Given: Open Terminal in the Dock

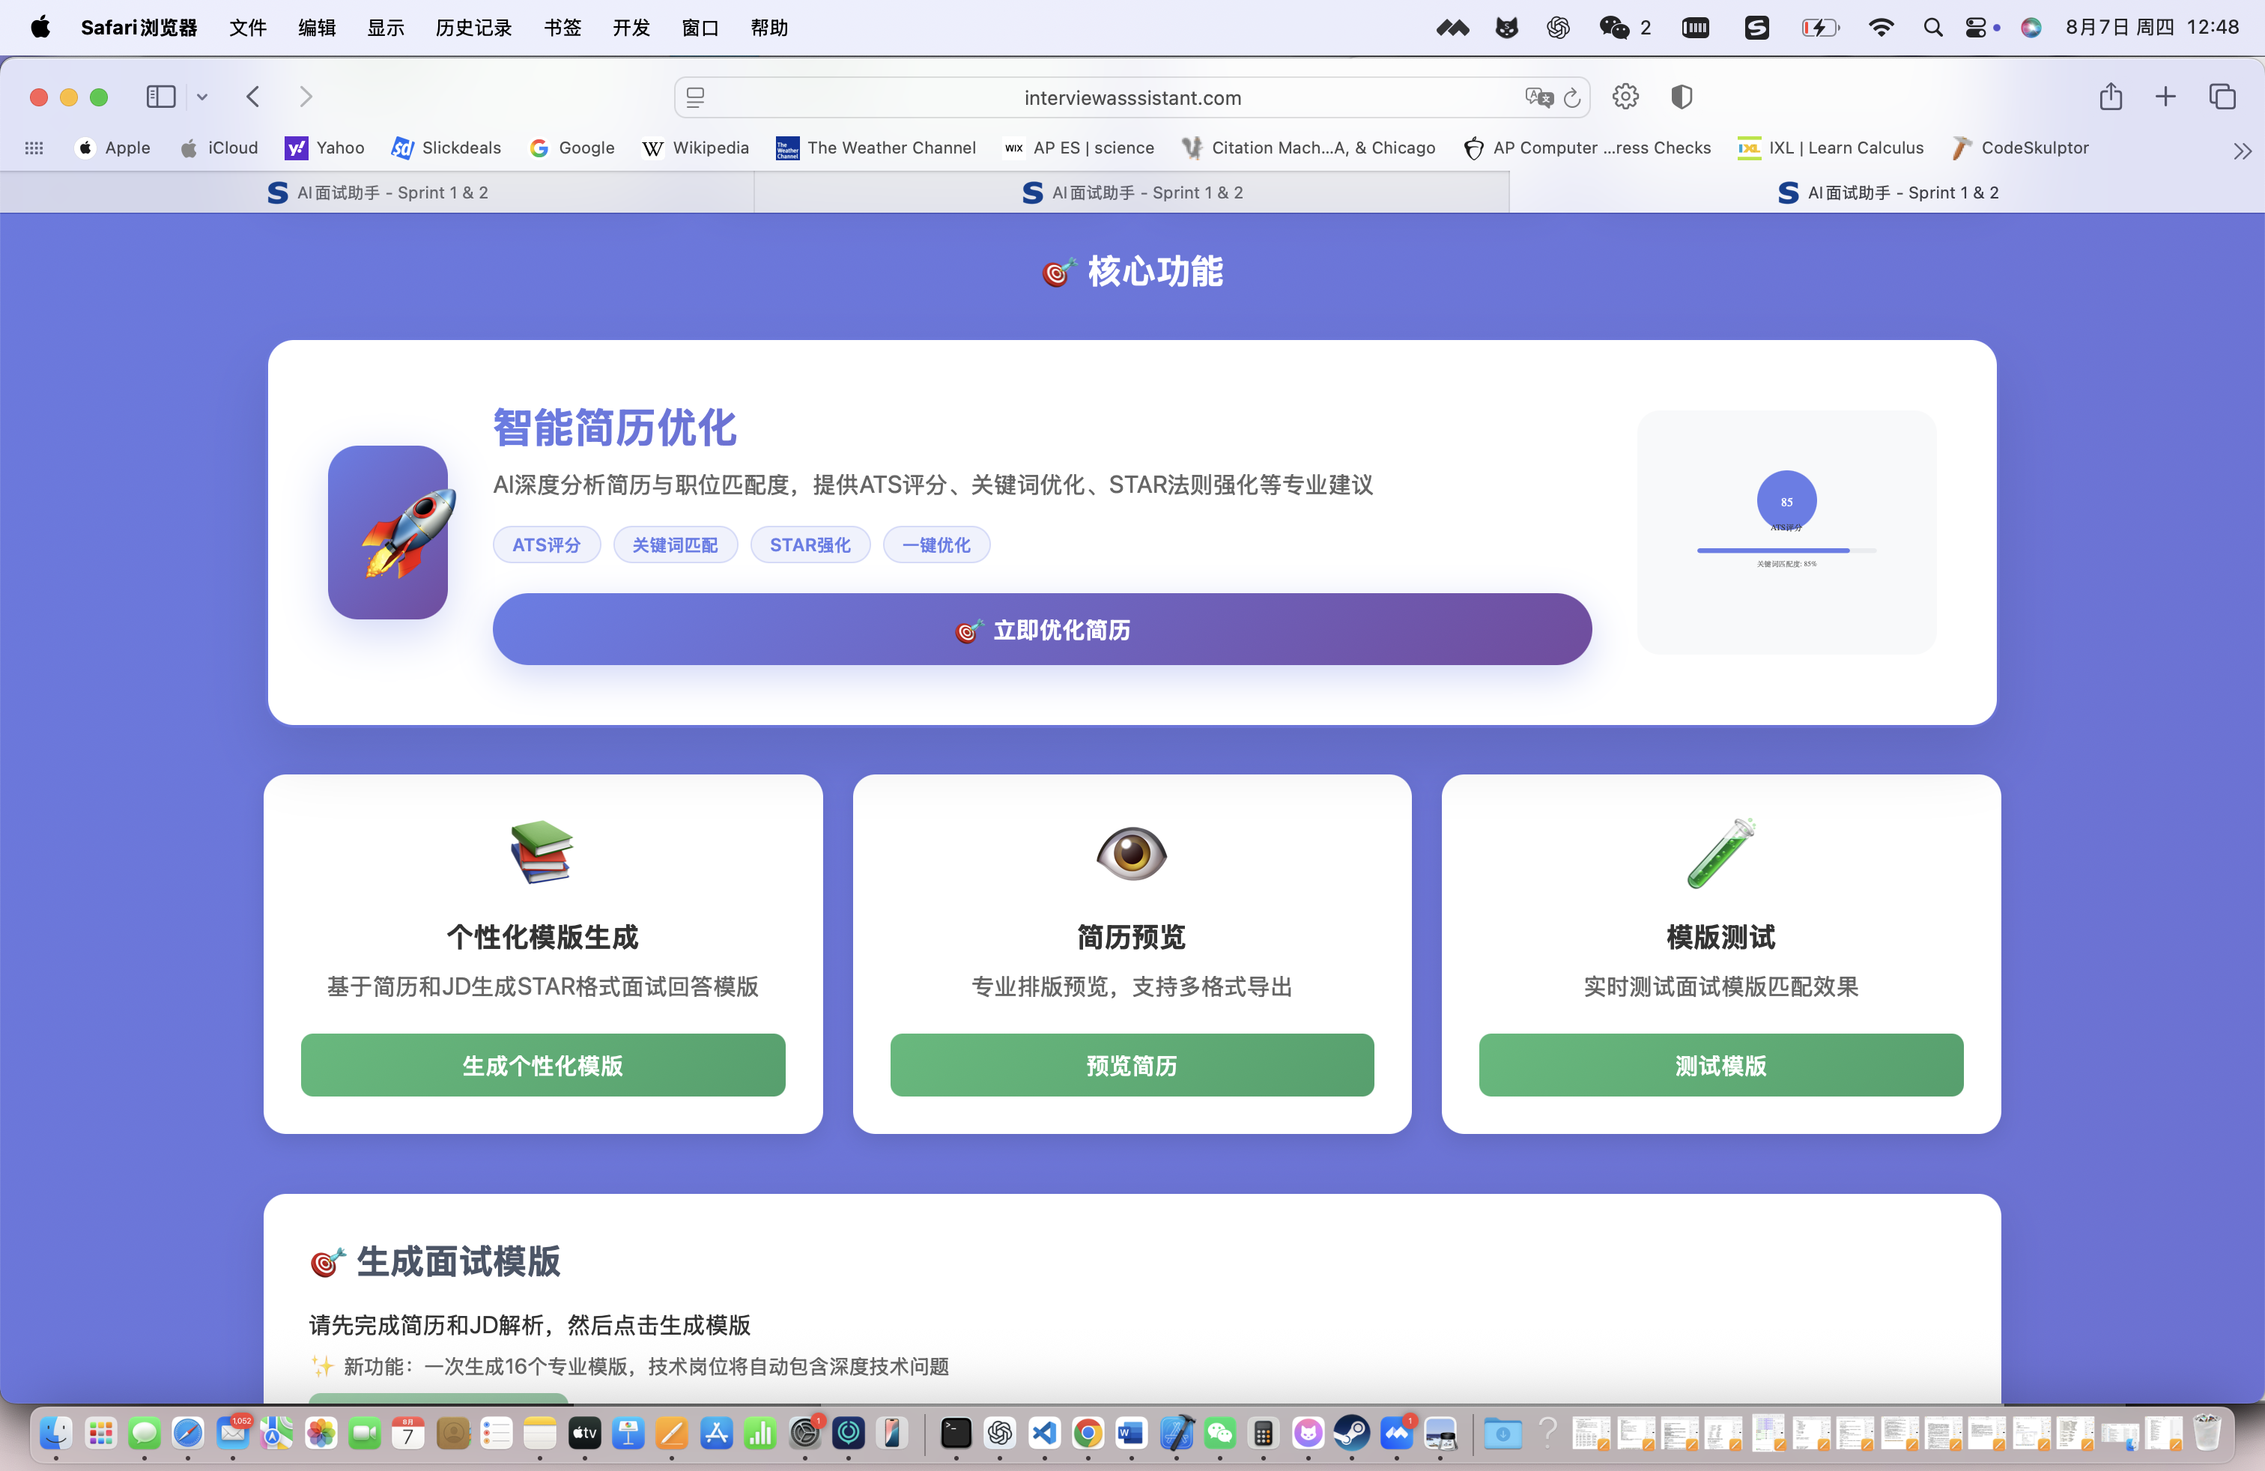Looking at the screenshot, I should click(956, 1433).
